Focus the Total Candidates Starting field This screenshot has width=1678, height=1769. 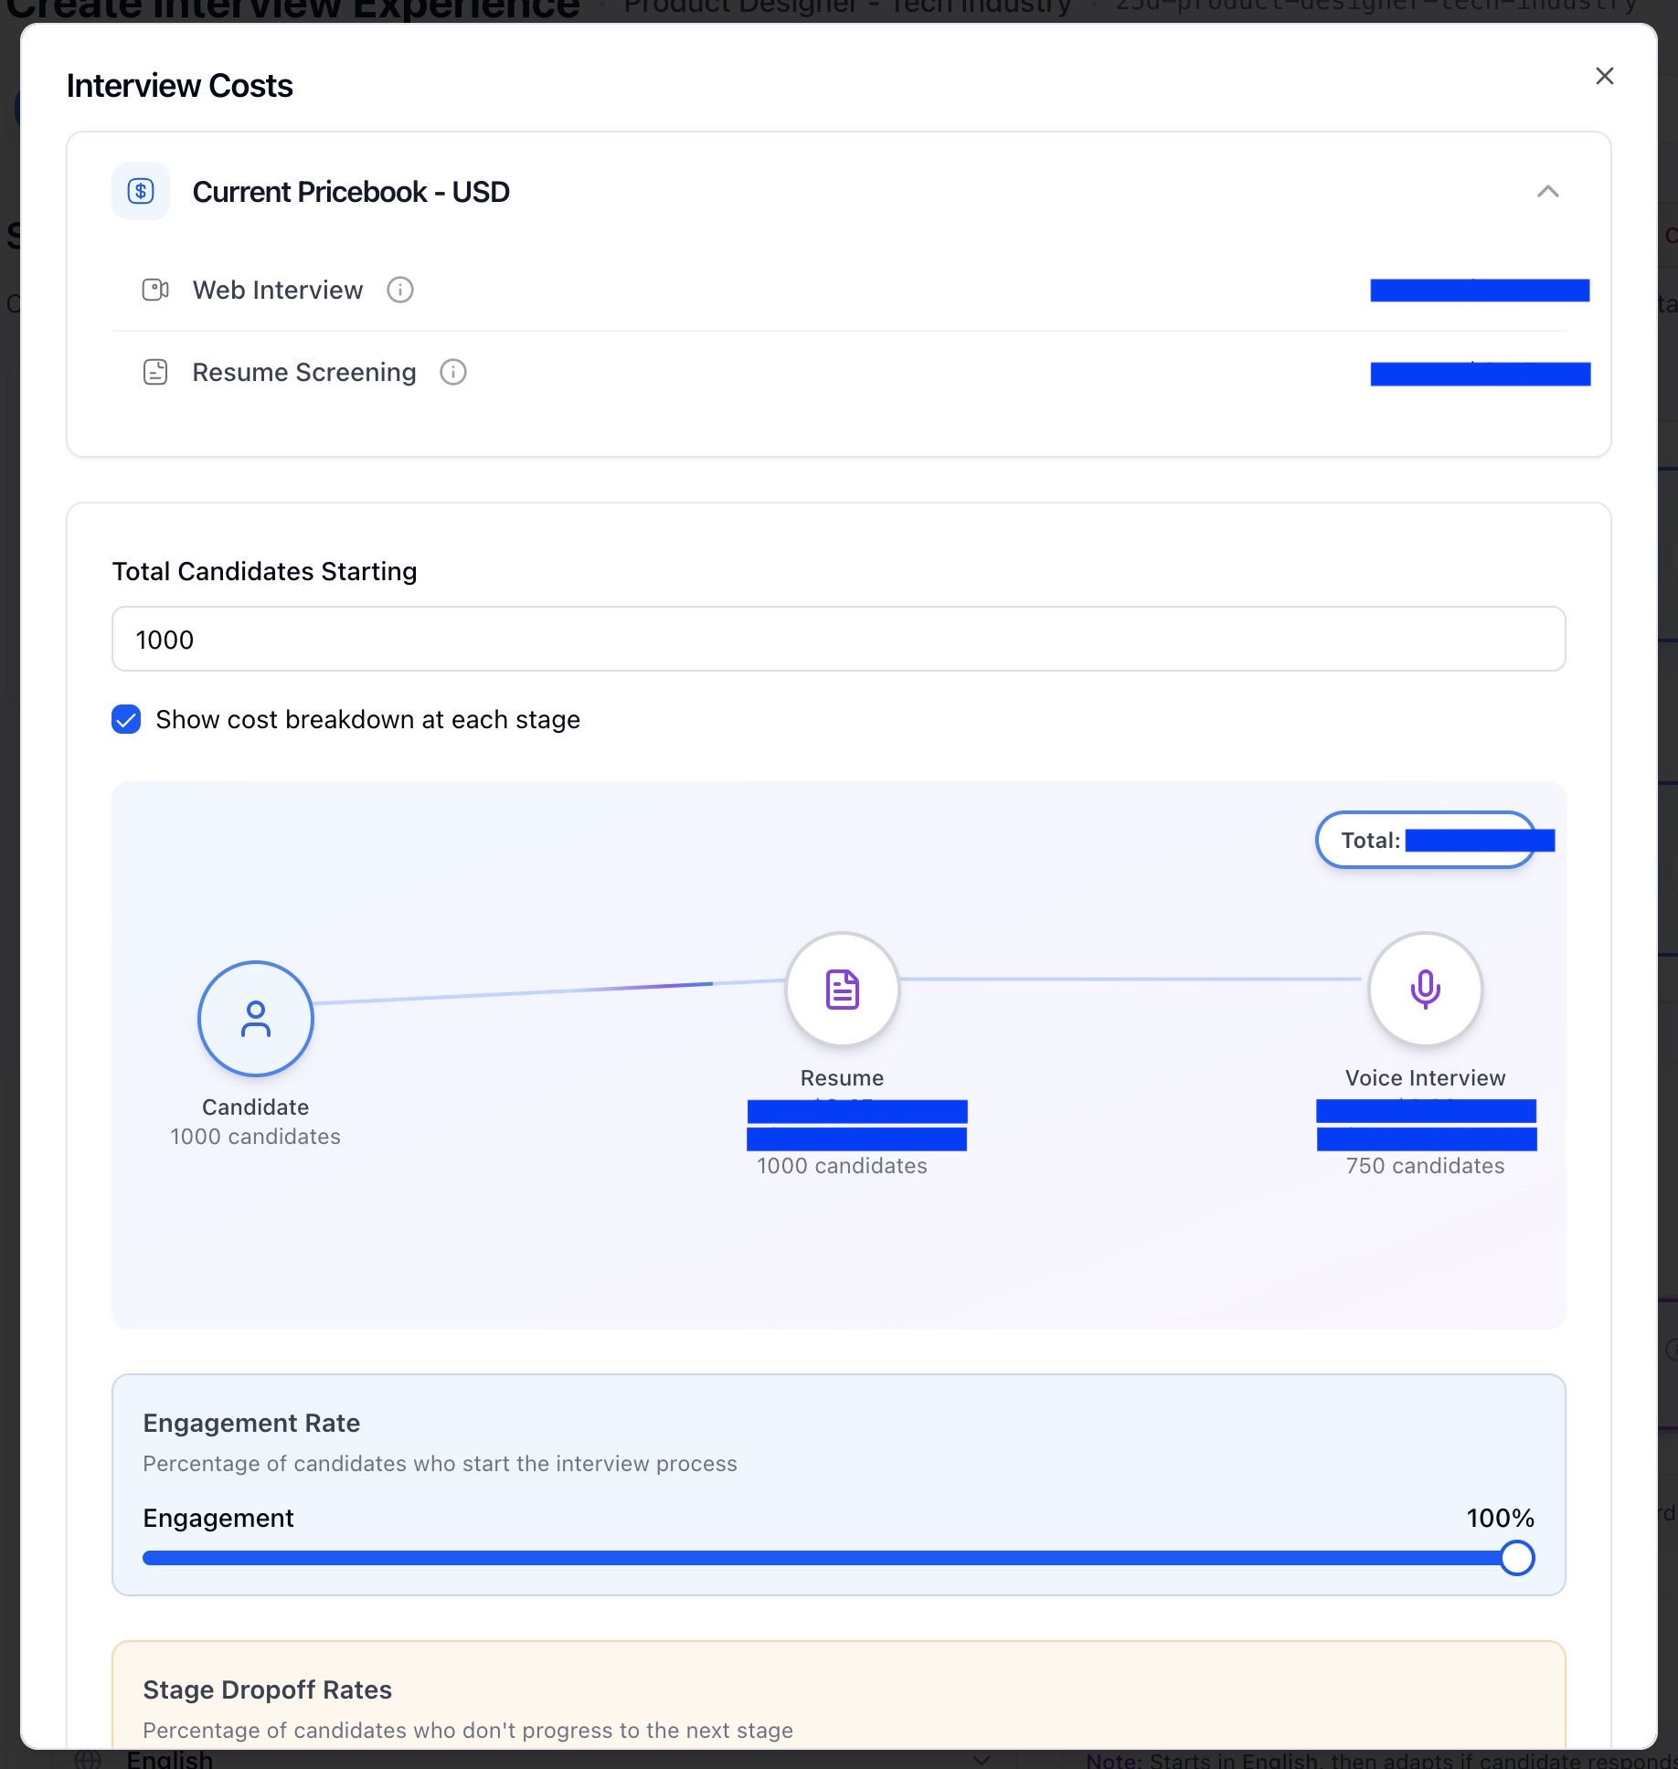pyautogui.click(x=838, y=639)
